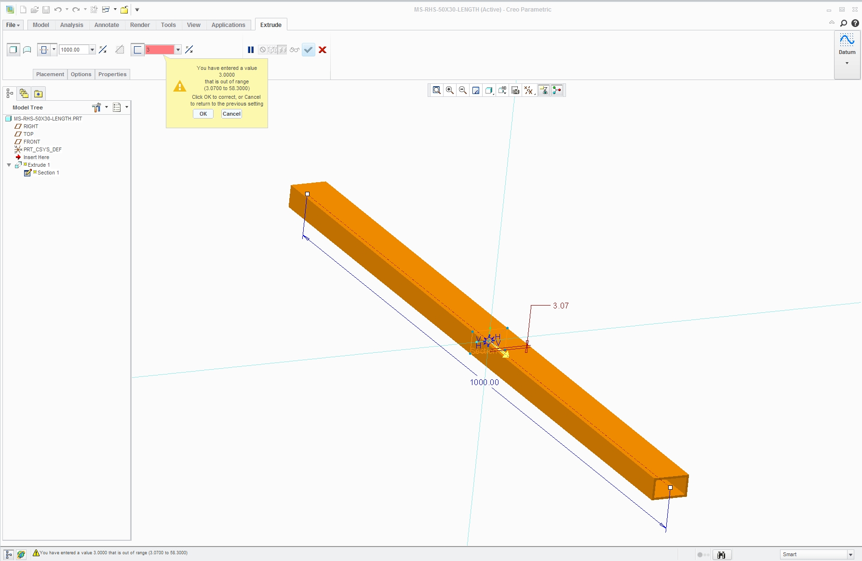Click the Refit zoom icon

click(x=436, y=91)
